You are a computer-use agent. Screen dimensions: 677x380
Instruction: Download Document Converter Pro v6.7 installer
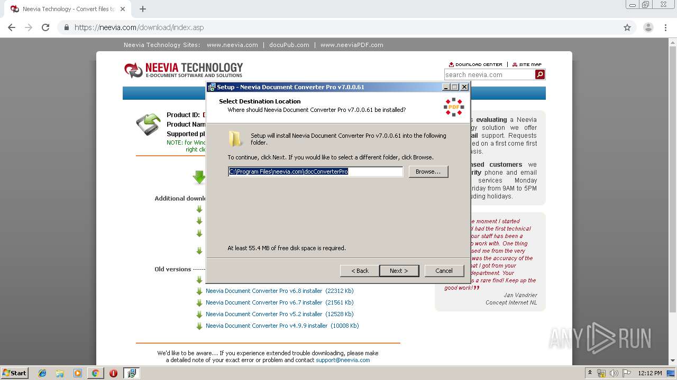279,302
